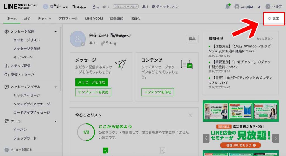Open the 機能追加 LINEチャット notice
Image resolution: width=286 pixels, height=156 pixels.
[240, 64]
